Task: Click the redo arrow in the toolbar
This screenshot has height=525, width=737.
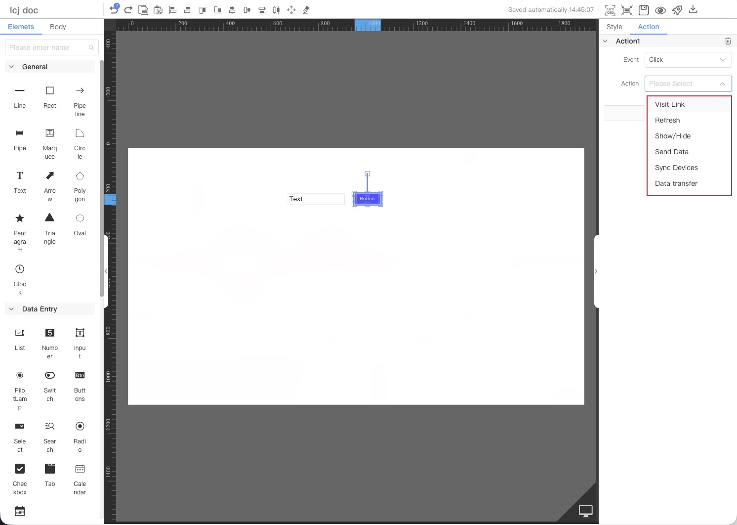Action: click(128, 10)
